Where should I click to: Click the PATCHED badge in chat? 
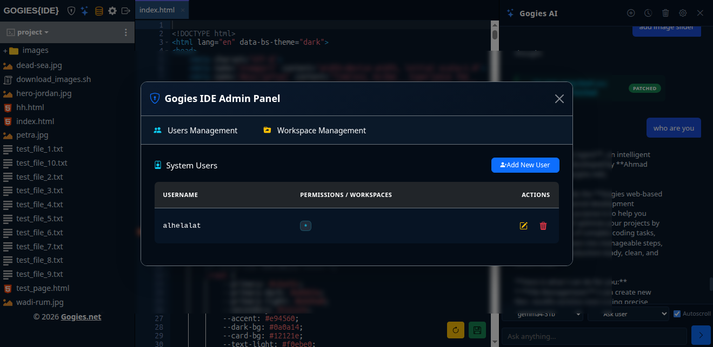point(645,88)
